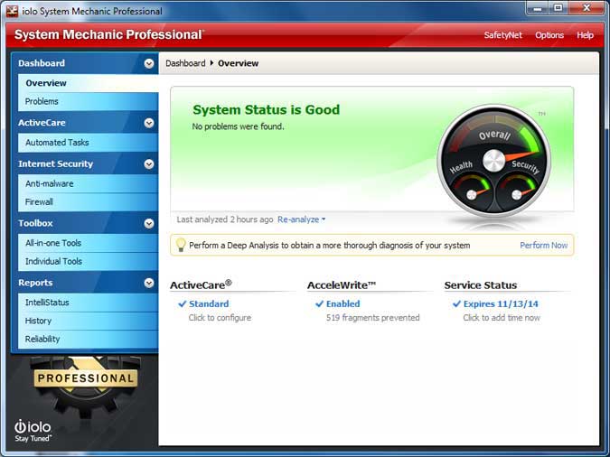The image size is (610, 457).
Task: Open the Options menu
Action: click(549, 35)
